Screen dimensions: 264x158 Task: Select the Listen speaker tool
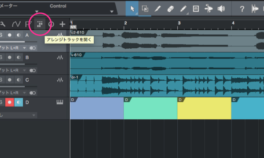[221, 9]
